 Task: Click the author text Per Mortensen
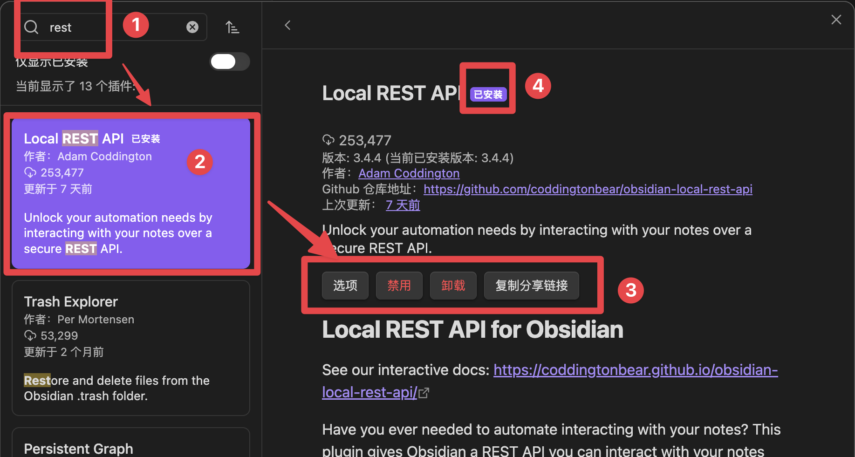(x=96, y=320)
